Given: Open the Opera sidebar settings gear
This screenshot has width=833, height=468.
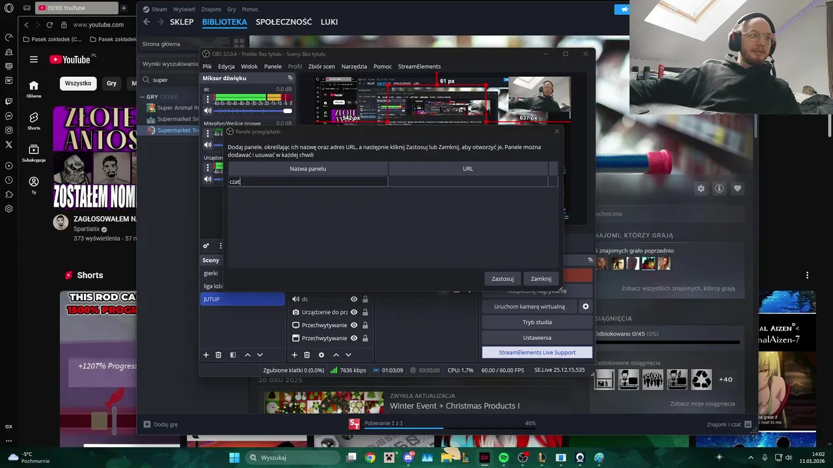Looking at the screenshot, I should [x=8, y=209].
